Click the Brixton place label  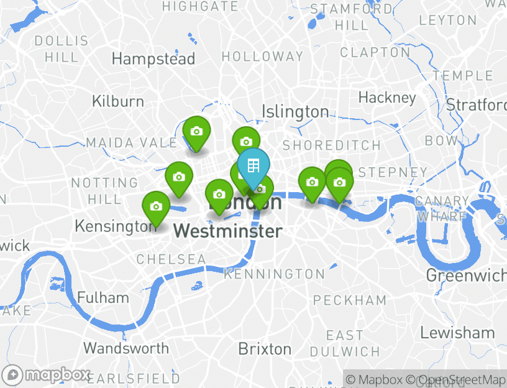coord(265,349)
